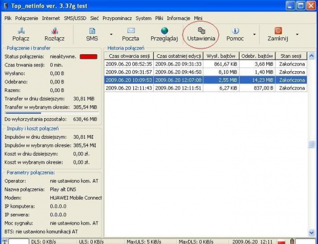Open Poczta mail icon
This screenshot has width=318, height=244.
(x=131, y=31)
